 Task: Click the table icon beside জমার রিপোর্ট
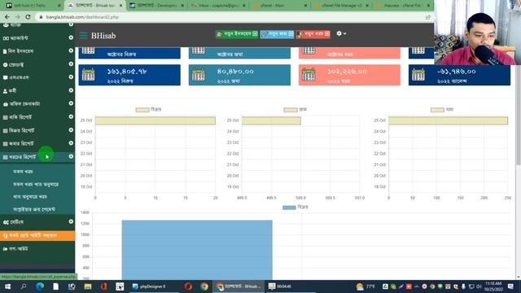tap(5, 144)
